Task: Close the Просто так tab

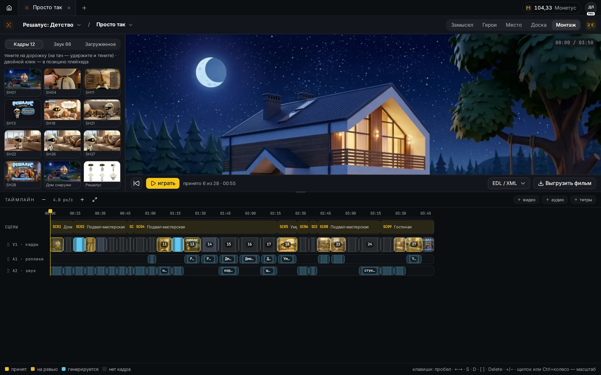Action: tap(69, 8)
